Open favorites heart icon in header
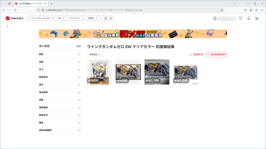This screenshot has height=149, width=266. pos(241,18)
